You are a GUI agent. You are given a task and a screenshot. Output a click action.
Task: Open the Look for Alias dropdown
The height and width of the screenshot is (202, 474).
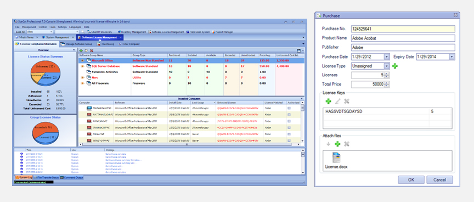coord(51,31)
